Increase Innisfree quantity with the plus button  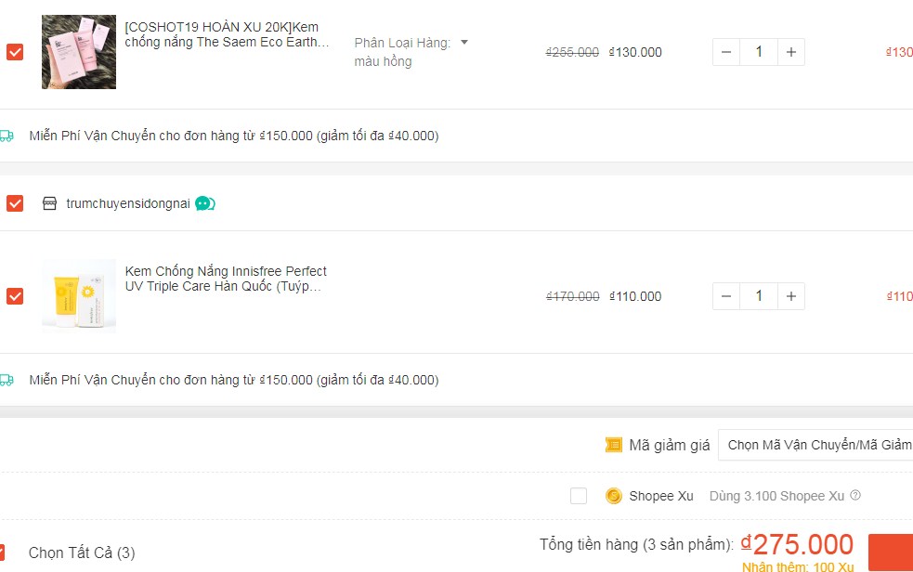click(x=790, y=295)
